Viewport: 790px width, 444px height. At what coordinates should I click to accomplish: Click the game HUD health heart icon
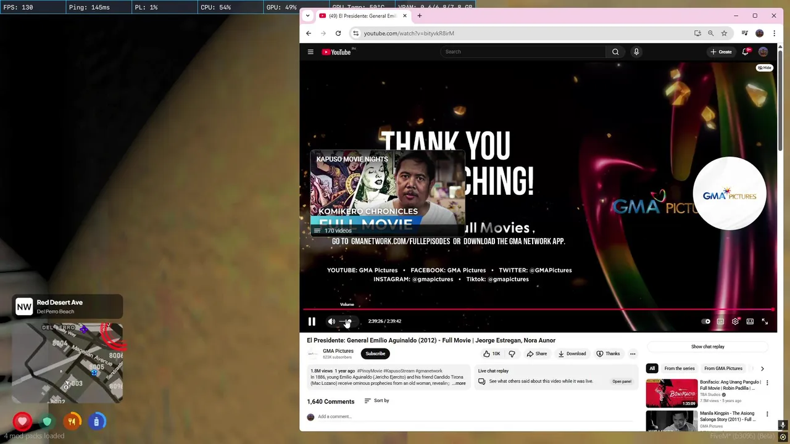click(x=23, y=422)
